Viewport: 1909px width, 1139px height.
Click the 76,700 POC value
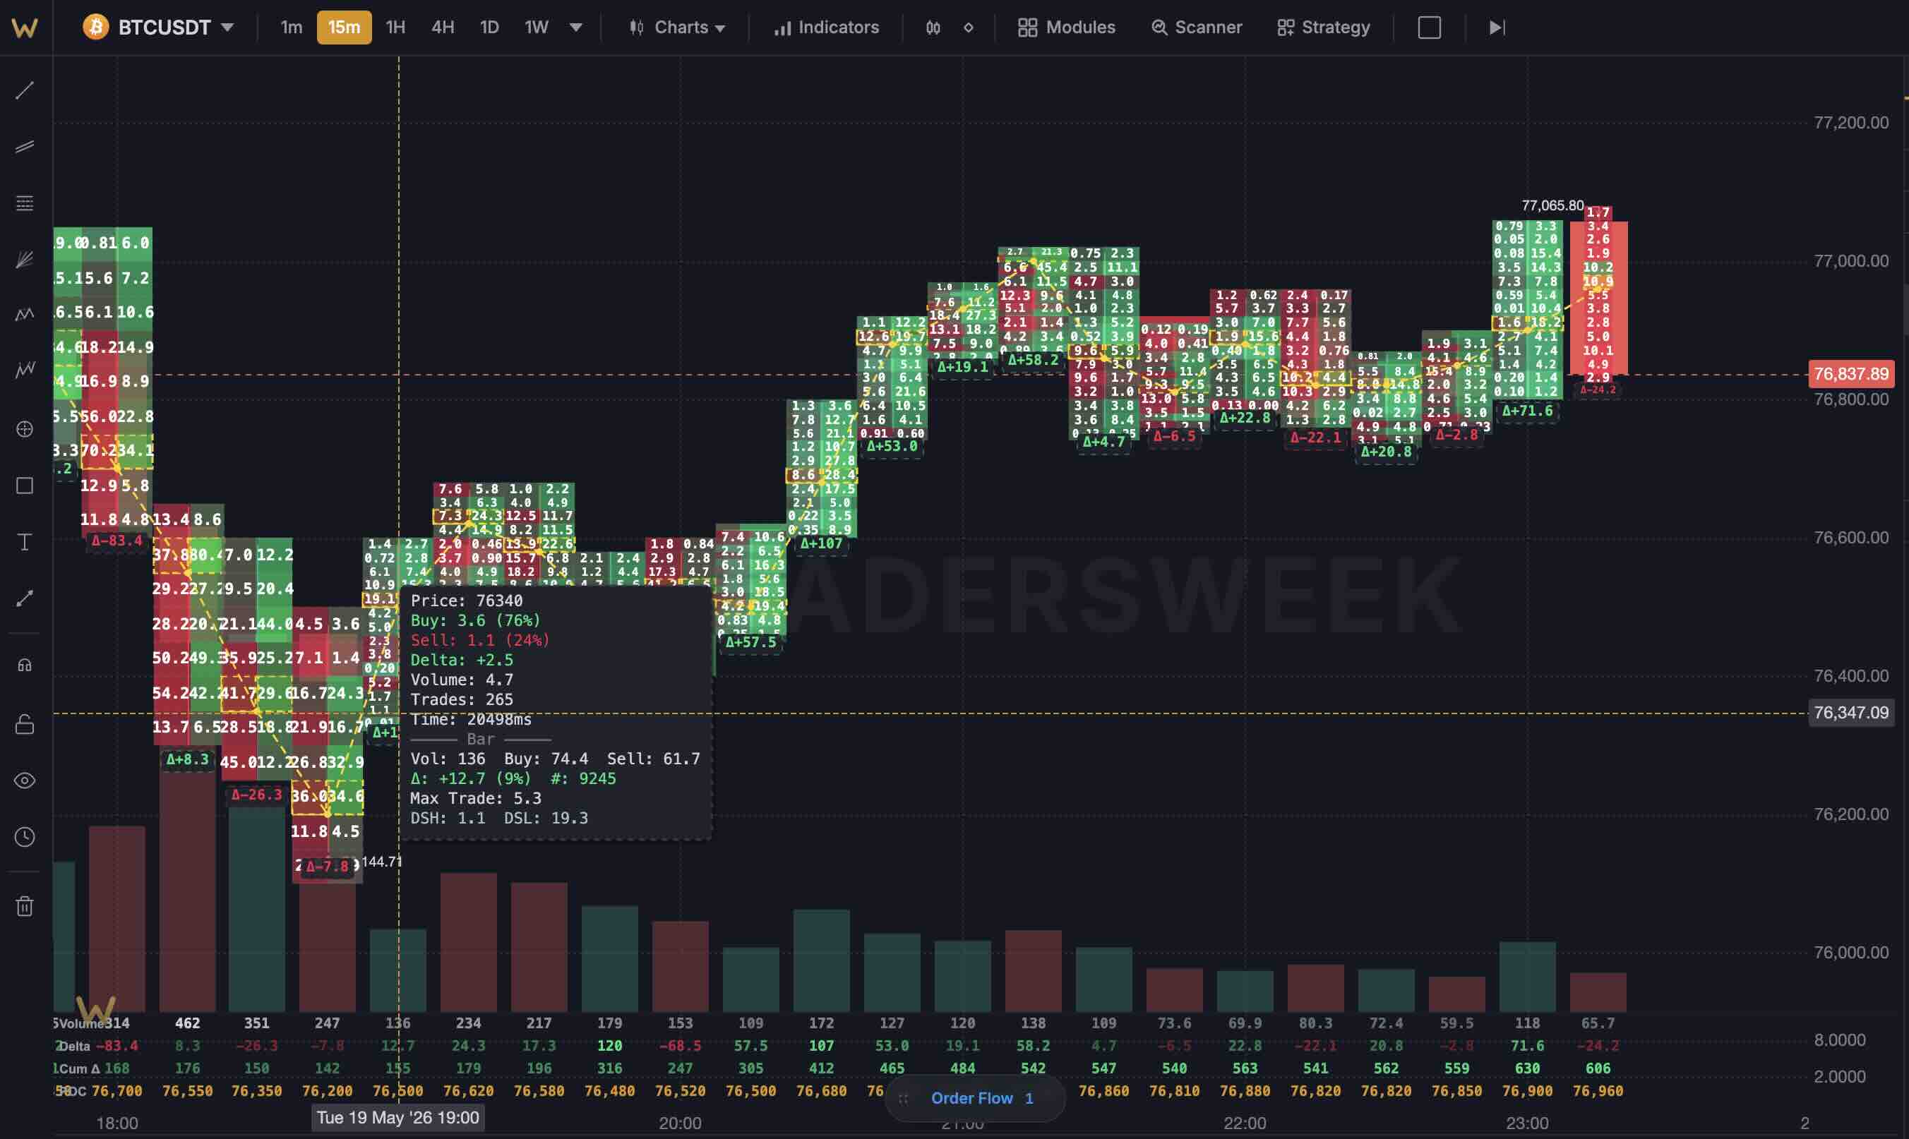[116, 1090]
